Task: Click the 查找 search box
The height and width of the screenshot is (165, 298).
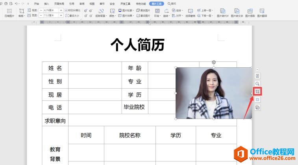Action: click(x=172, y=4)
